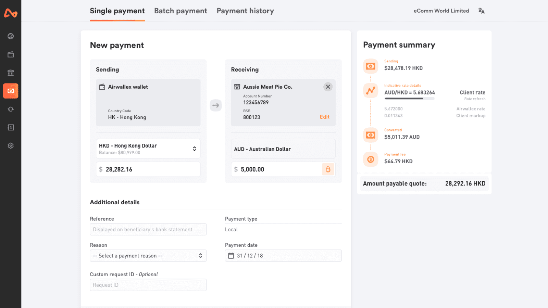Open the dashboard gauge icon in sidebar
The height and width of the screenshot is (308, 548).
[11, 36]
